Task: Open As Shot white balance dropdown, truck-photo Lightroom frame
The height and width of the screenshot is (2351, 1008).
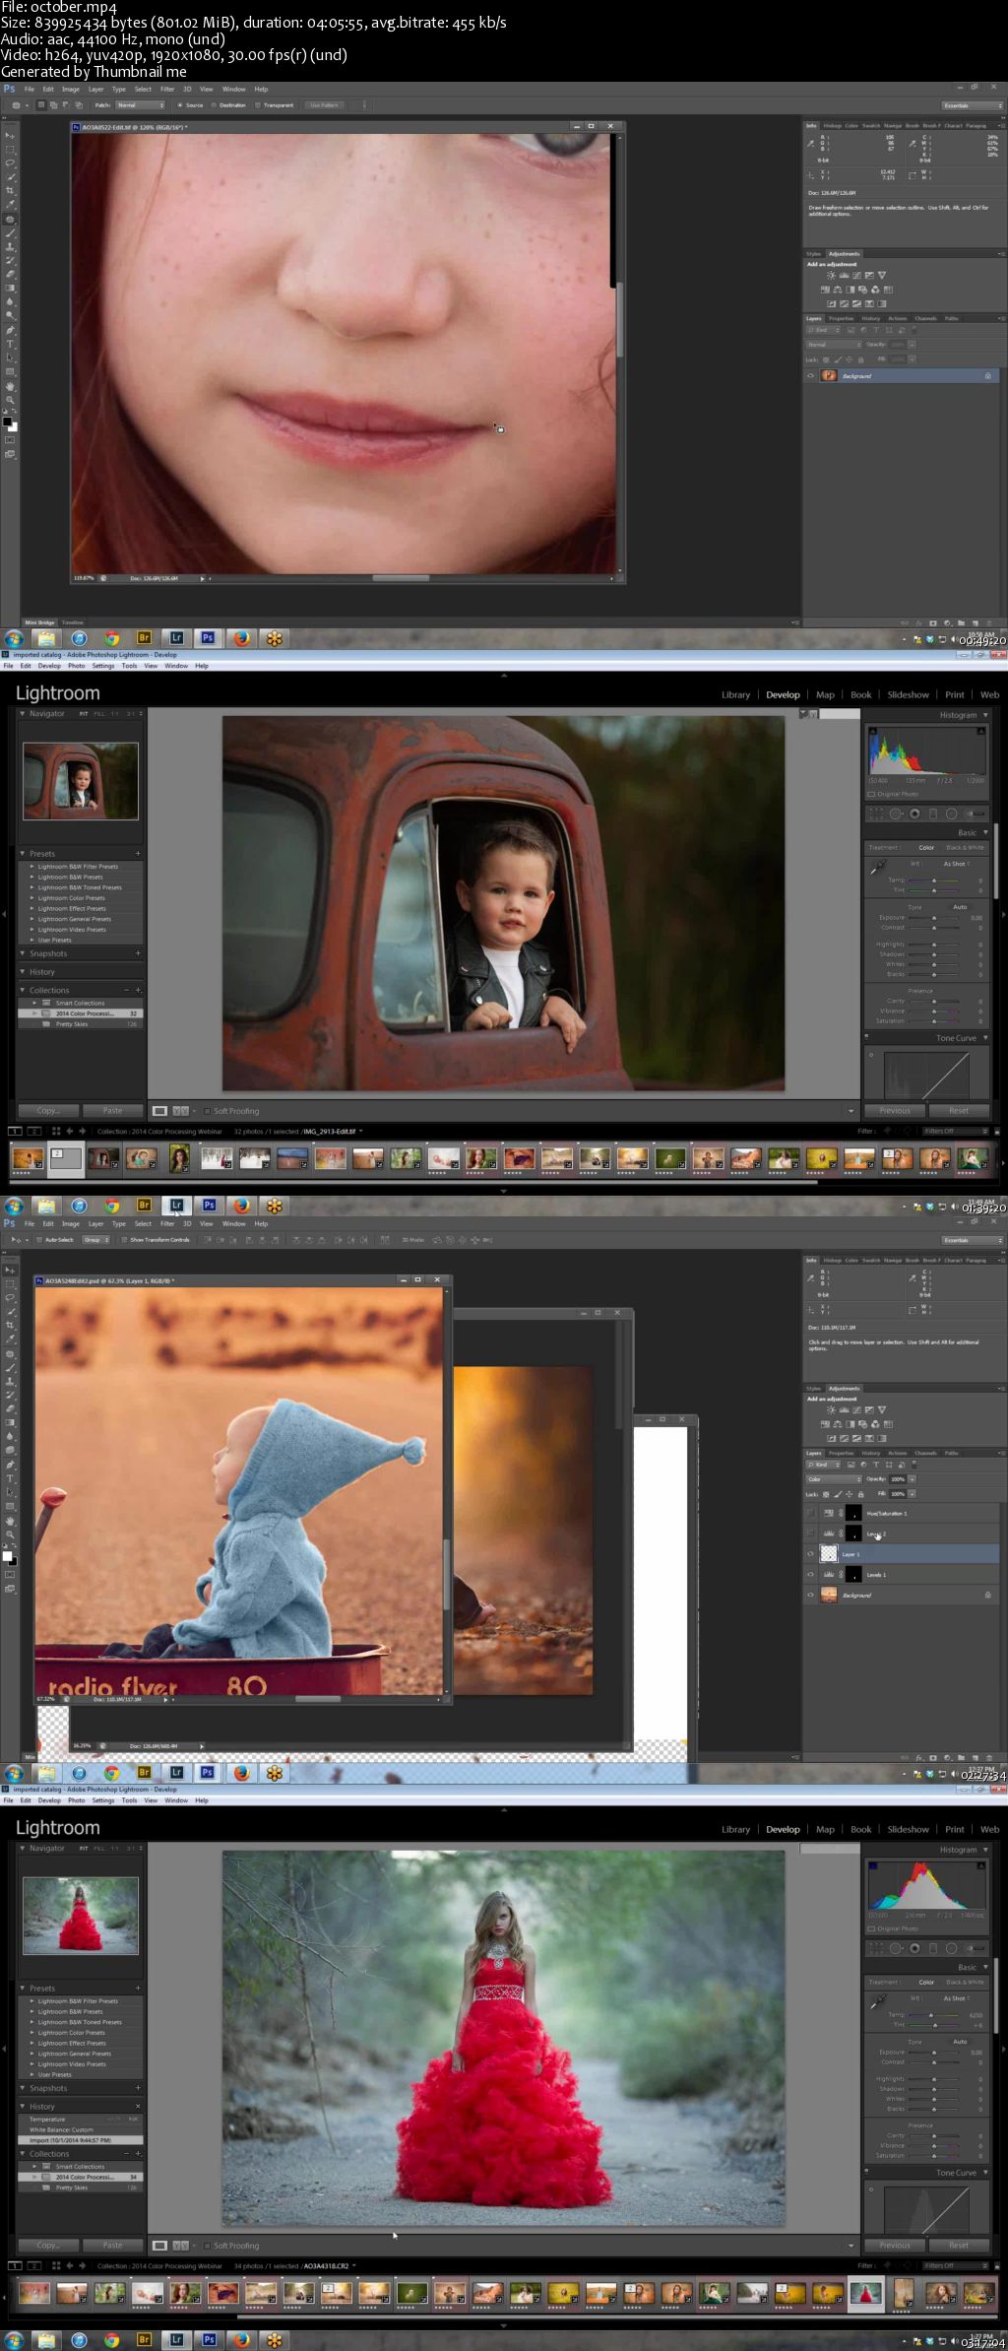Action: coord(957,864)
